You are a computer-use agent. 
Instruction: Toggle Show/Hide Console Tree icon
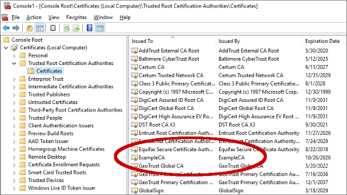pos(40,28)
